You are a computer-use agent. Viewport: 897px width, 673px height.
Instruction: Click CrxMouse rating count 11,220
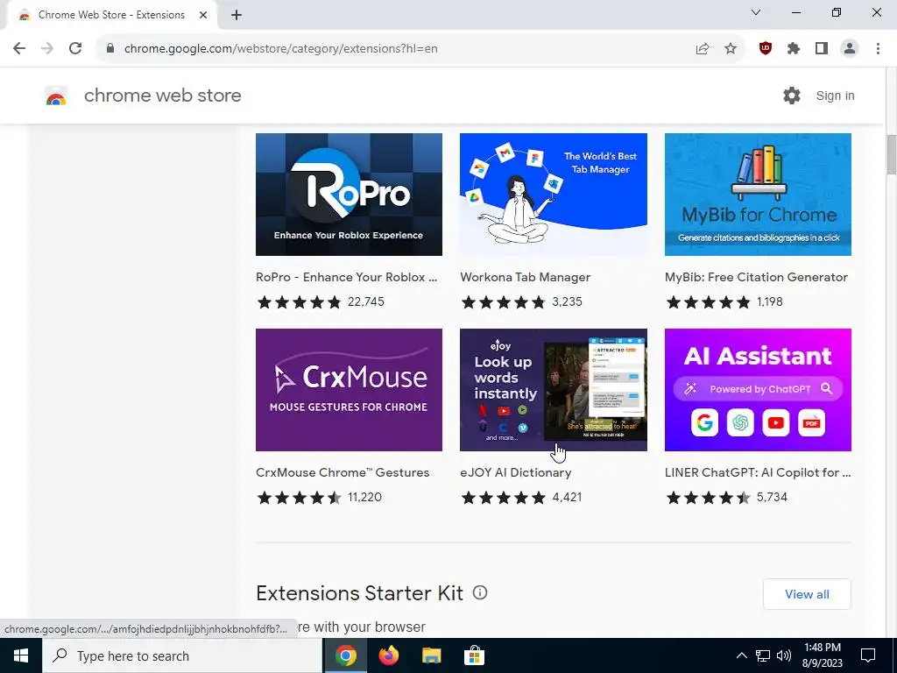[364, 497]
